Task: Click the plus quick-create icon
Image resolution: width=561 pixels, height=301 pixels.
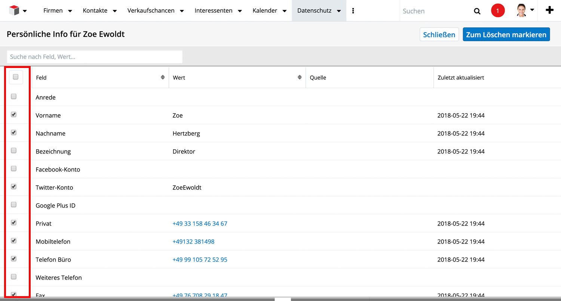Action: [x=549, y=10]
